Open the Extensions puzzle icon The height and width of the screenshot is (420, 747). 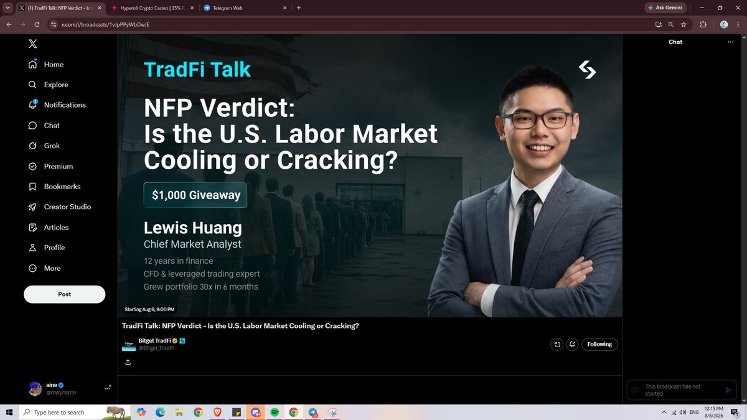tap(703, 24)
